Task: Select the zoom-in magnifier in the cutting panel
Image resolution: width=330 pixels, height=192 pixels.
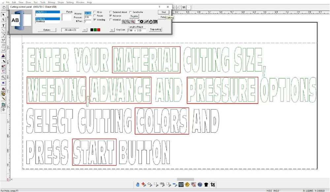Action: tap(124, 21)
